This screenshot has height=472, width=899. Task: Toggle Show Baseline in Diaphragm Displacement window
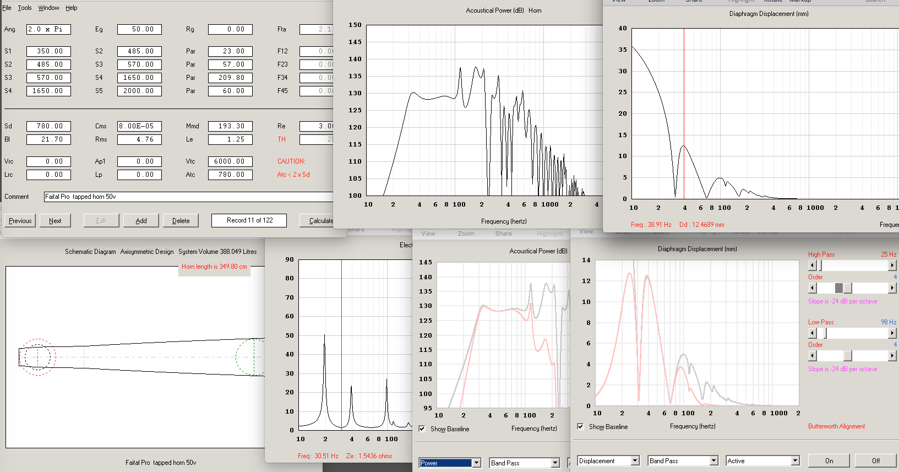pos(580,426)
